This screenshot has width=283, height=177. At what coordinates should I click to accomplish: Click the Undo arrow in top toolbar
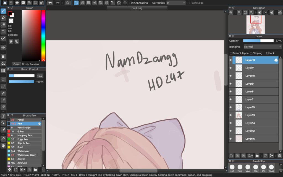pos(50,3)
